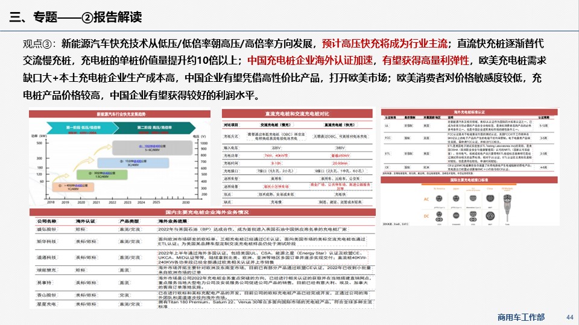
Task: Click the 'ETL' certification row label
Action: pos(387,153)
